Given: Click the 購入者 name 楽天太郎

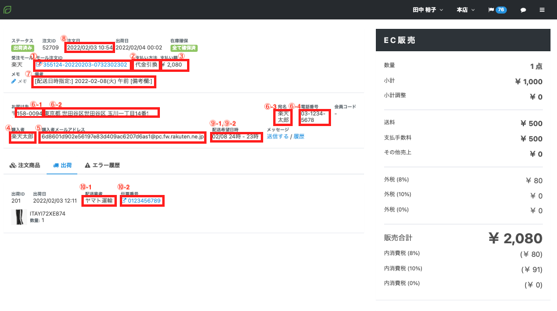Looking at the screenshot, I should pyautogui.click(x=22, y=137).
